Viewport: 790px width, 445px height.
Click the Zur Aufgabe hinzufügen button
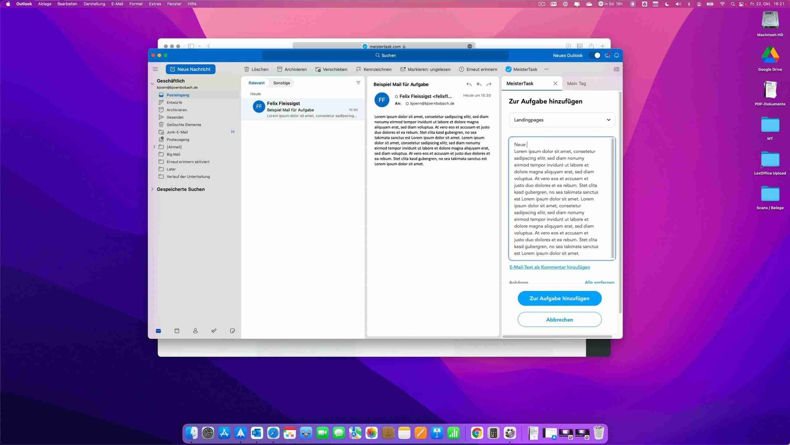559,298
